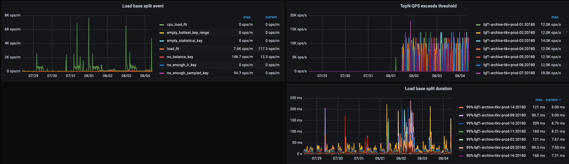Viewport: 569px width, 164px height.
Task: Toggle bjf1-archive-tikv-prod-07:20180 series
Action: [x=509, y=73]
